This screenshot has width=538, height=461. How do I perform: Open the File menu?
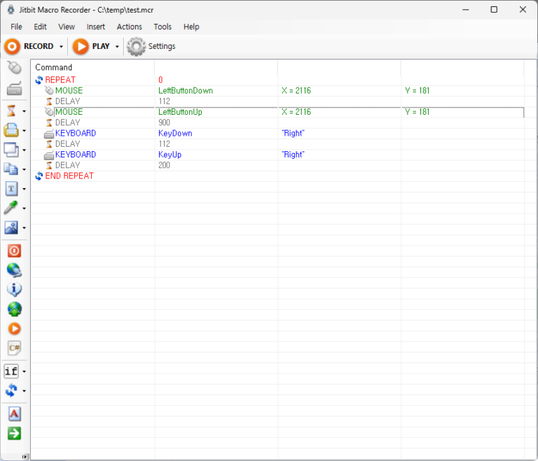click(16, 27)
